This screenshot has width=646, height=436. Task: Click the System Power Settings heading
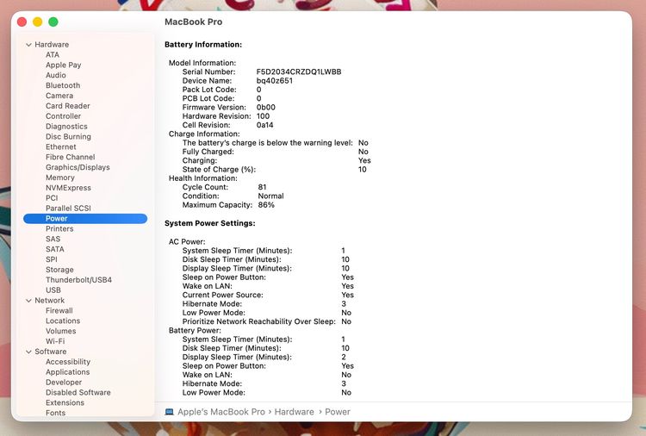209,223
